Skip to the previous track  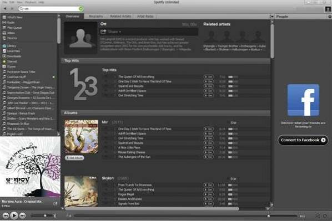pos(6,215)
